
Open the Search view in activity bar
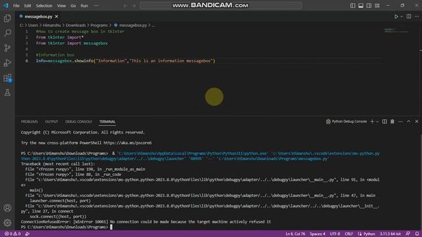tap(7, 33)
